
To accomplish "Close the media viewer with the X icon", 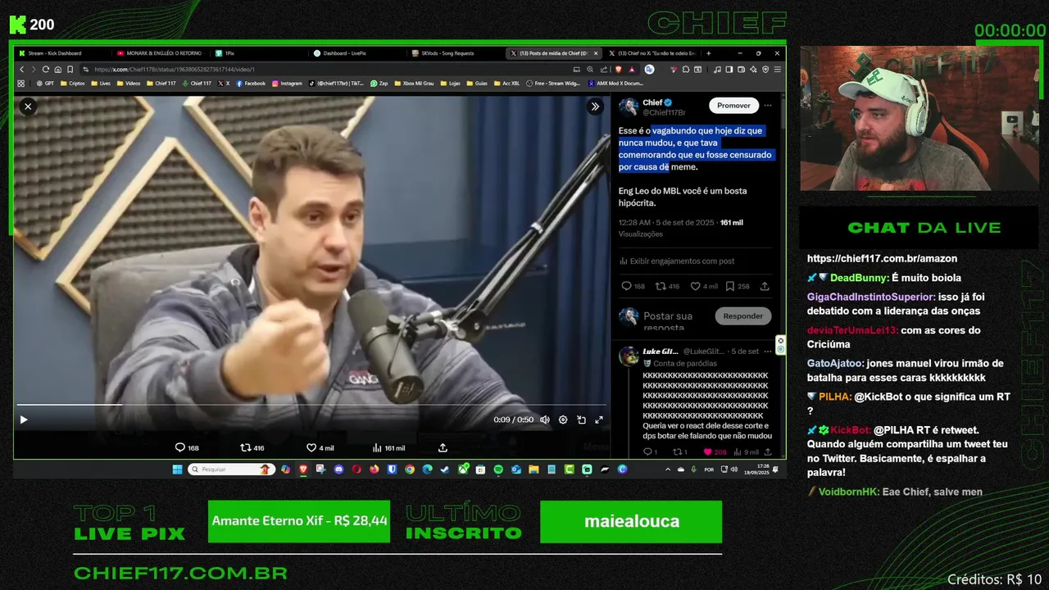I will point(27,107).
